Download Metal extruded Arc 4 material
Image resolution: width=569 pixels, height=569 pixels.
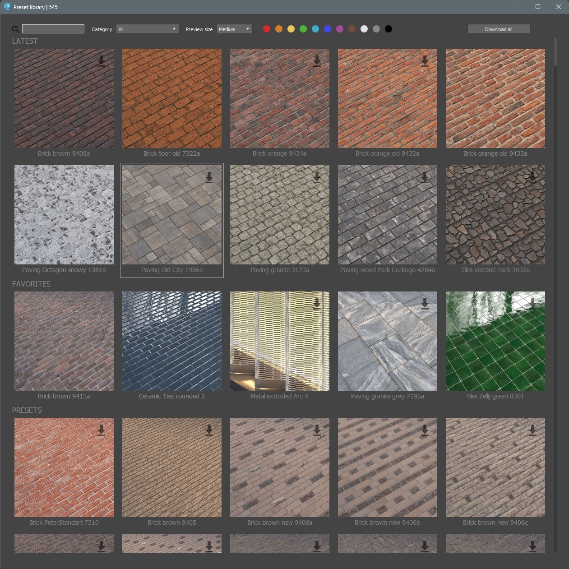[x=317, y=304]
